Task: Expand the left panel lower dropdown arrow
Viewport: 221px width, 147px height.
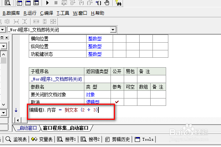Action: pyautogui.click(x=4, y=113)
